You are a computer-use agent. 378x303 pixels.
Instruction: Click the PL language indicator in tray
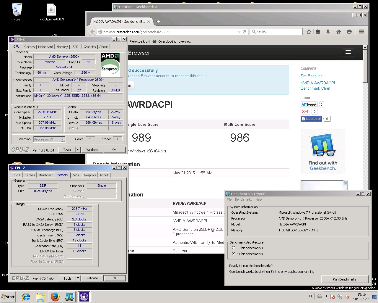311,296
